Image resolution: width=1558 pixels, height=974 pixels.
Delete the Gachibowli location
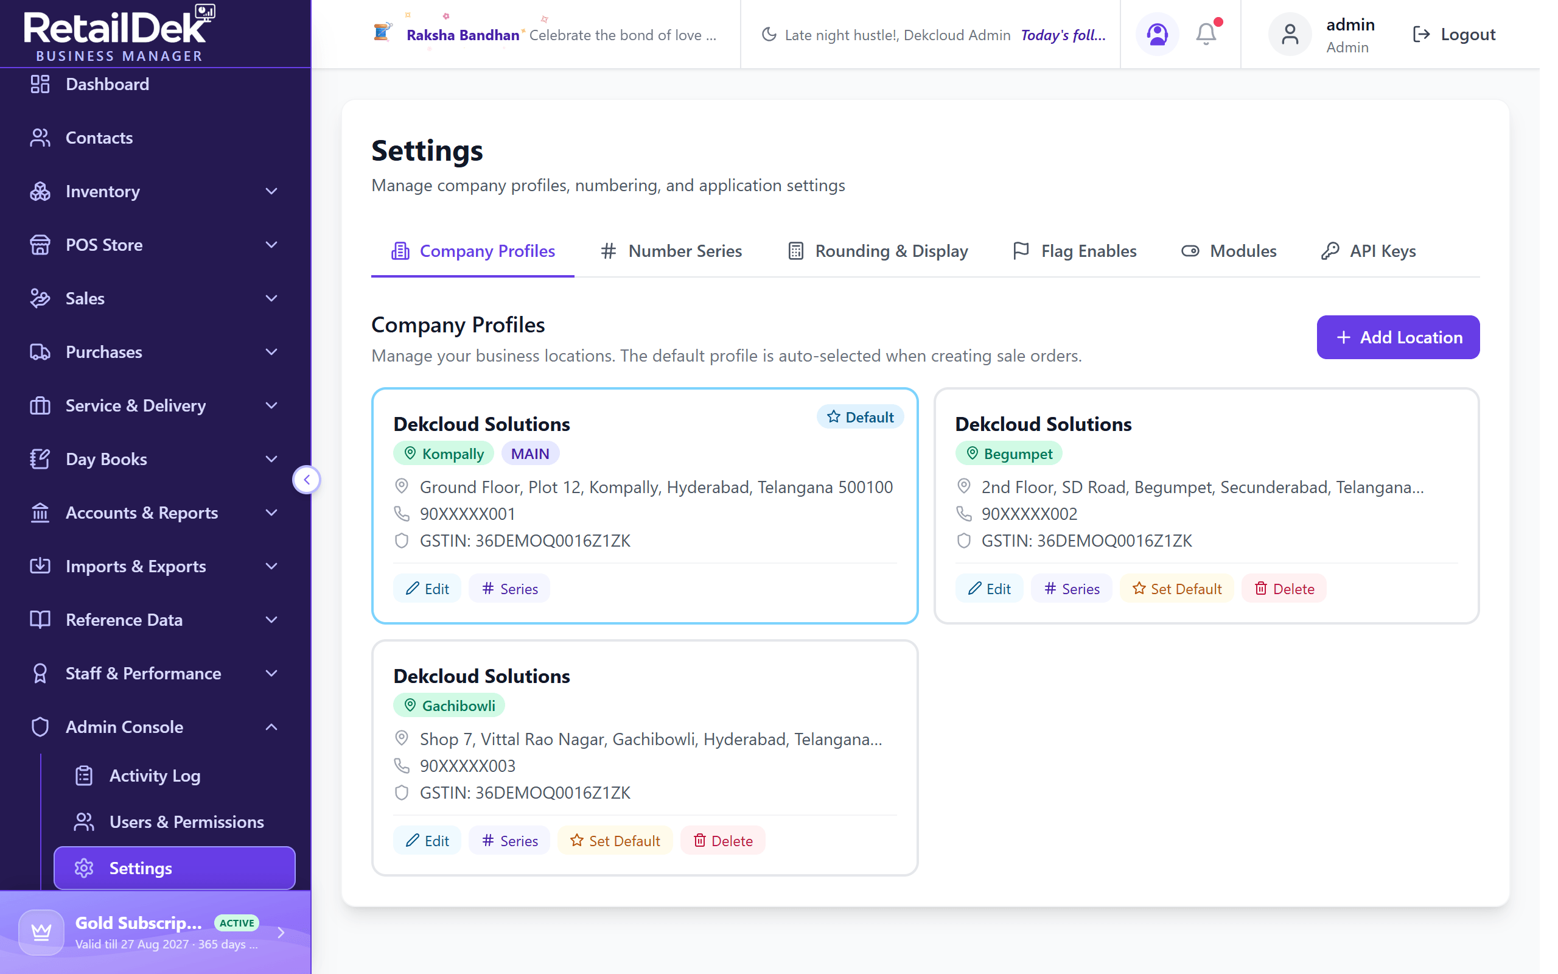coord(722,841)
